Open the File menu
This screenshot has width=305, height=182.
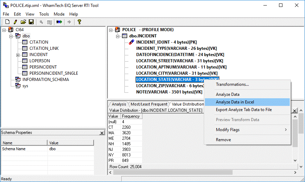point(6,14)
